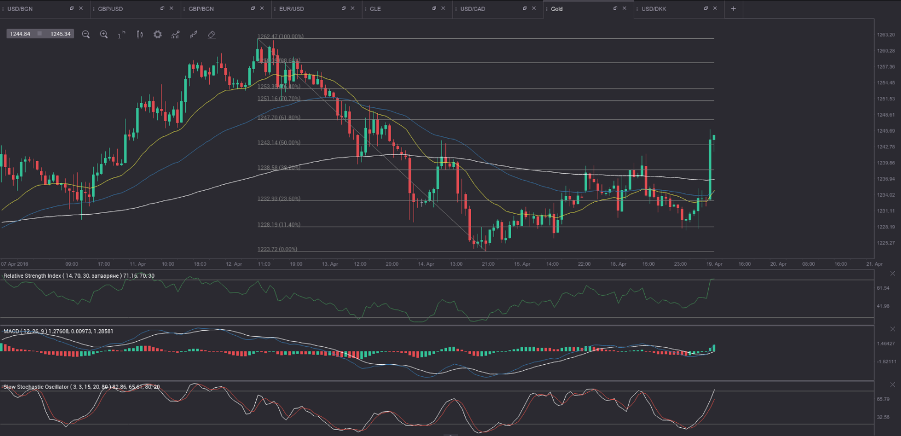Open the USD/DKK chart tab
The image size is (901, 436).
[653, 9]
